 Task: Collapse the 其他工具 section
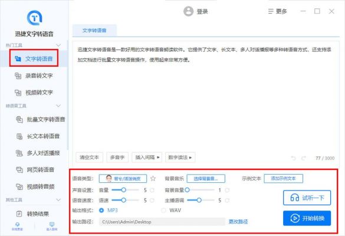(58, 200)
